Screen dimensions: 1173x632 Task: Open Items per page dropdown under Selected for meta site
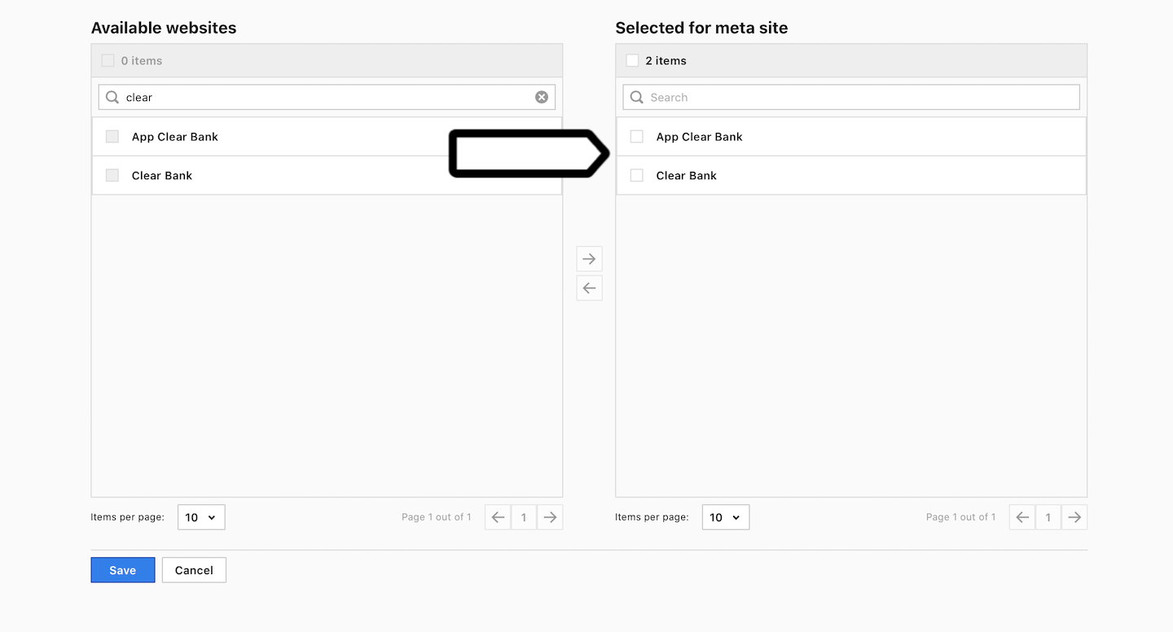[726, 517]
